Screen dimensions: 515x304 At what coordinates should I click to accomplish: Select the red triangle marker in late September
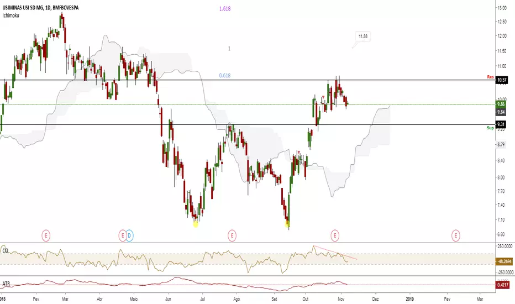tap(298, 152)
